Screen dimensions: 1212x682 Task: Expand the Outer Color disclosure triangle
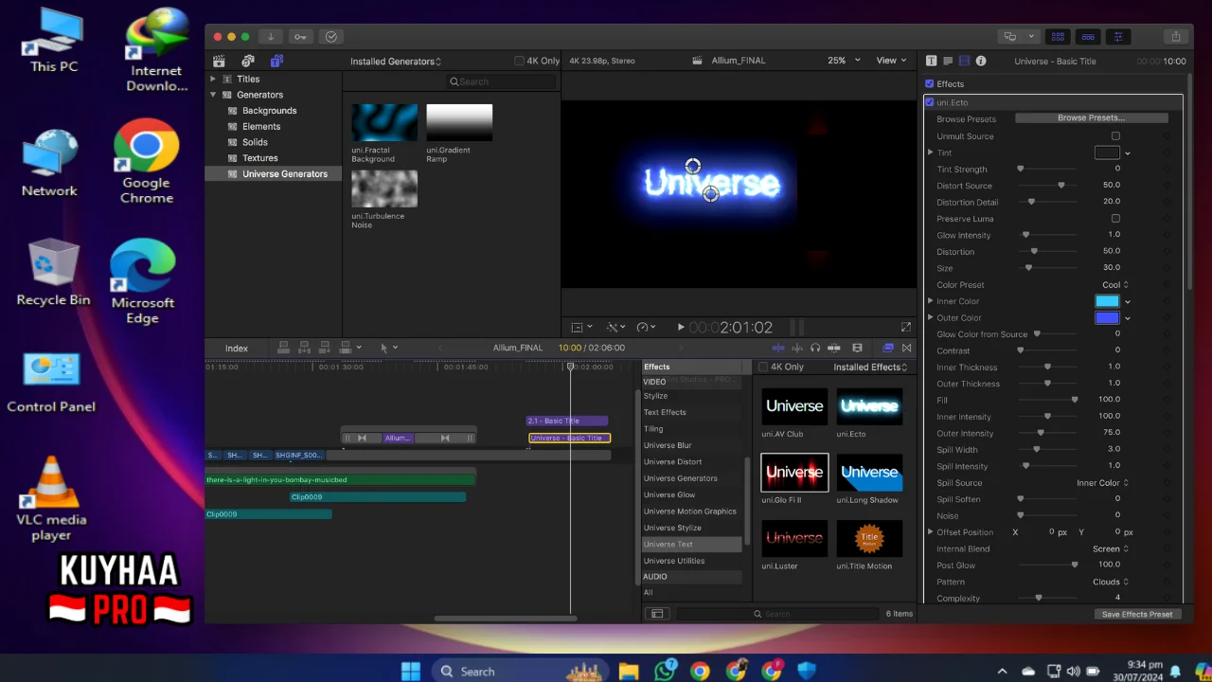tap(931, 317)
